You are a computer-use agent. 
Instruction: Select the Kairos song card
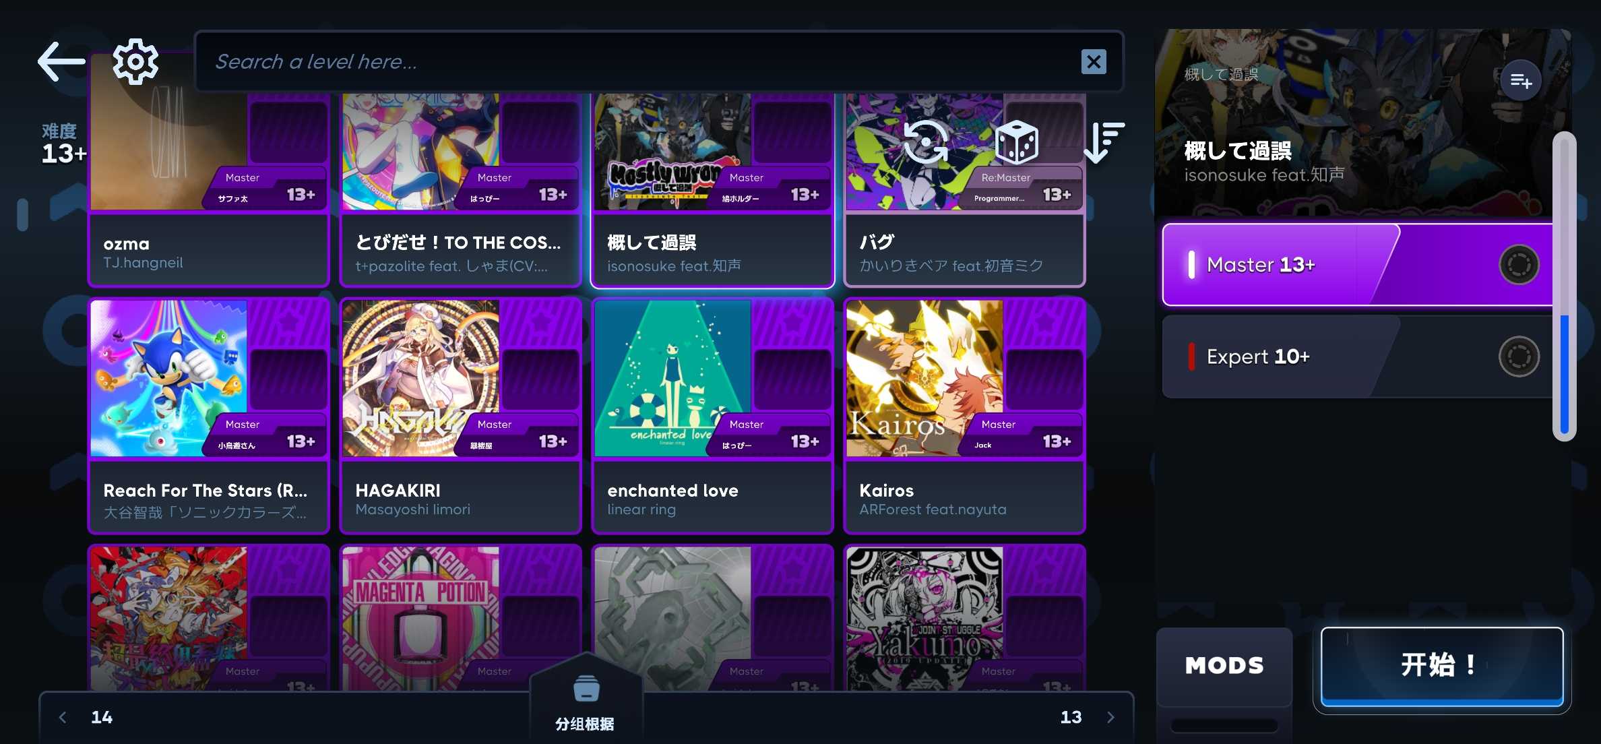coord(964,416)
